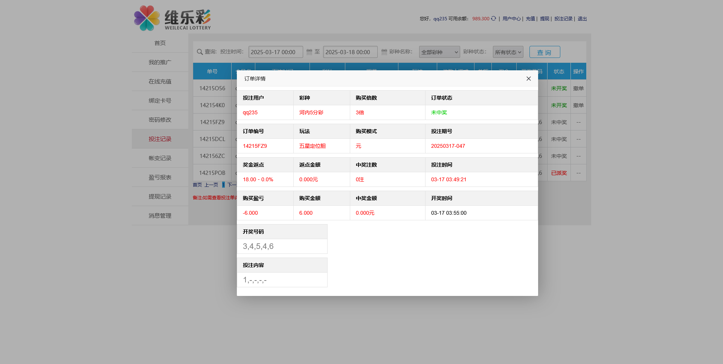This screenshot has width=723, height=364.
Task: Open the calendar icon for end date
Action: pyautogui.click(x=384, y=52)
